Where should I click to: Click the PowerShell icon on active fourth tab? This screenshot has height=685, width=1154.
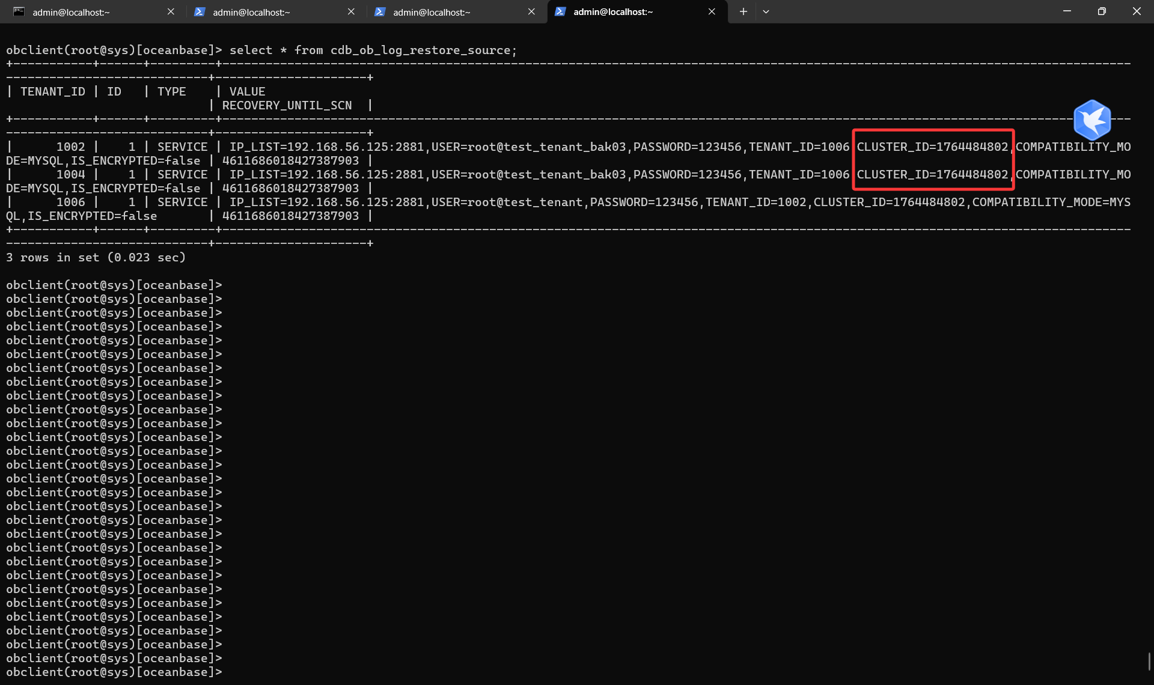tap(560, 11)
